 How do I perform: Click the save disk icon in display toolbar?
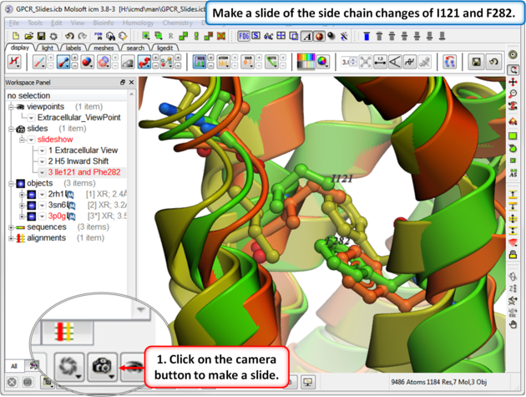[476, 62]
